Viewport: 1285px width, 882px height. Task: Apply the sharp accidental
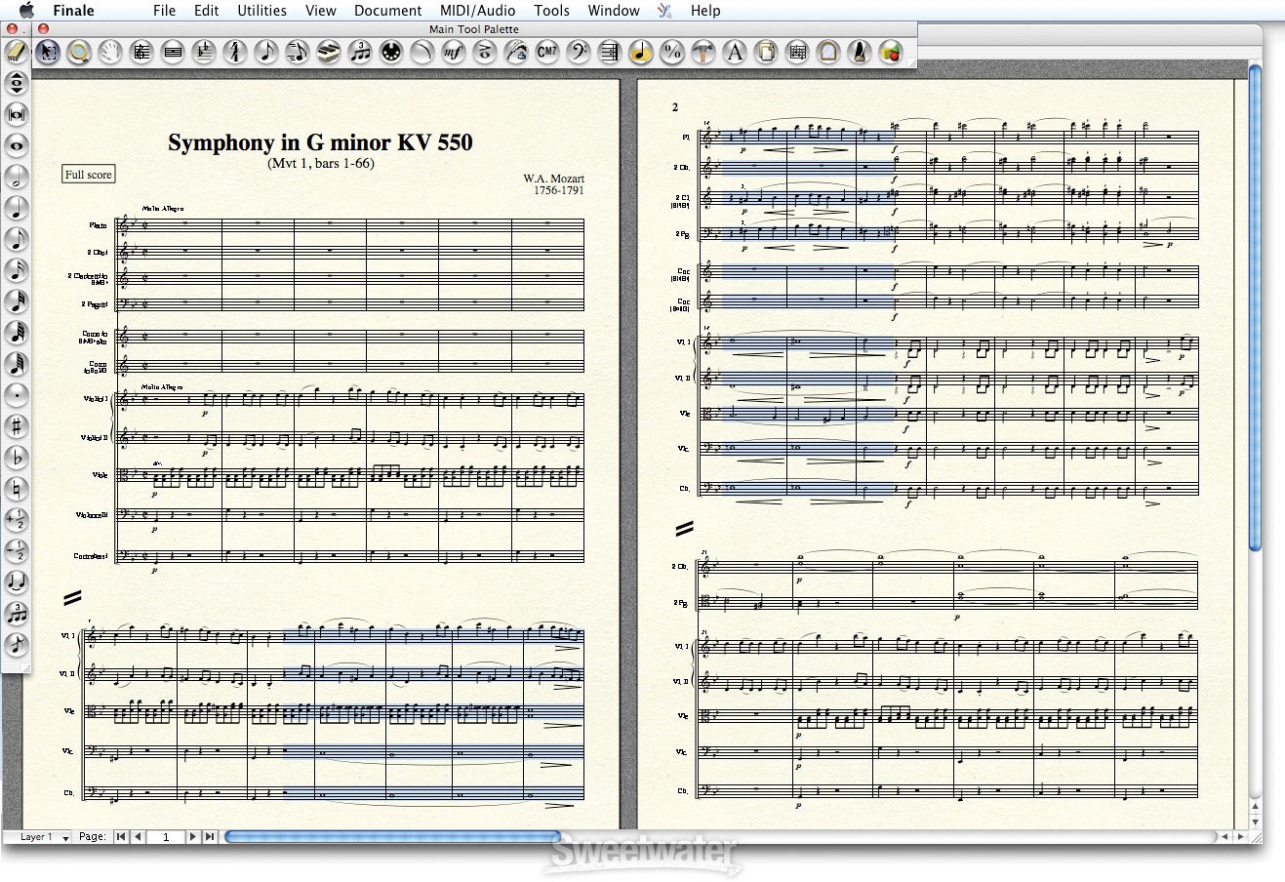tap(17, 426)
